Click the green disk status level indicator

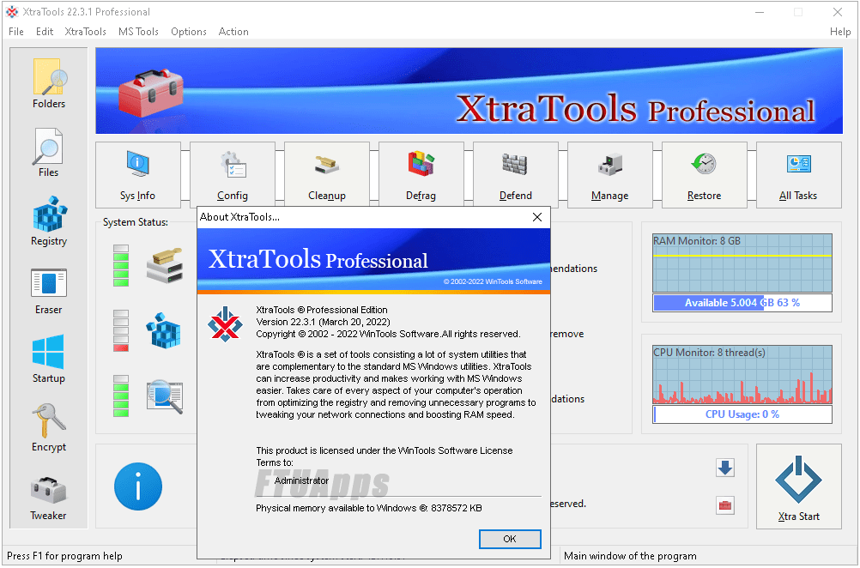[x=121, y=266]
